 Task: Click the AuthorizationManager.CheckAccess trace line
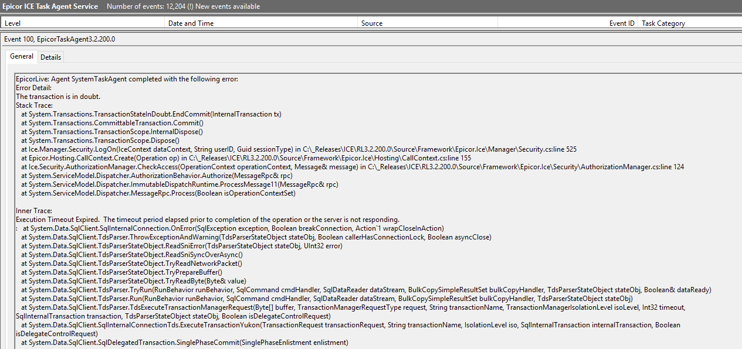[352, 167]
